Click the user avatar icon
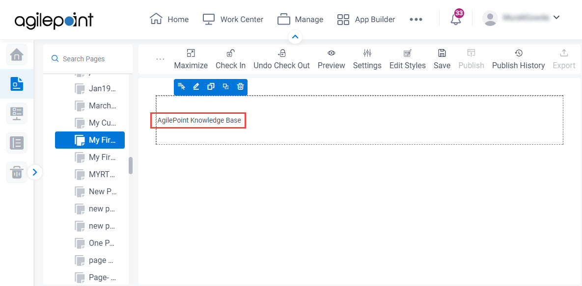Viewport: 582px width, 286px height. coord(490,18)
